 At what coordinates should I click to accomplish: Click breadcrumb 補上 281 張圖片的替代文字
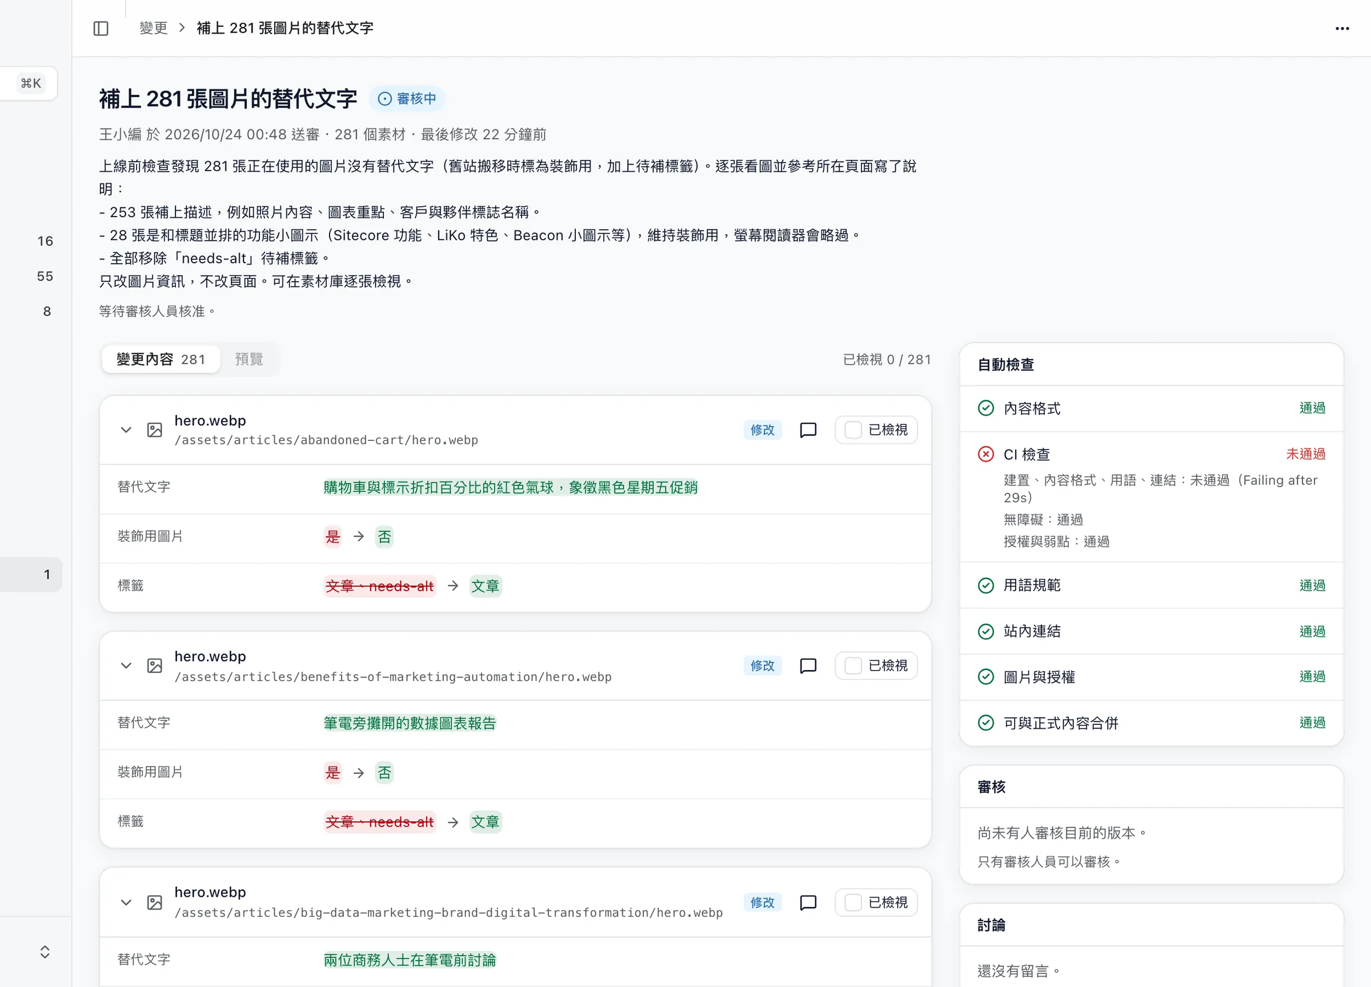284,29
